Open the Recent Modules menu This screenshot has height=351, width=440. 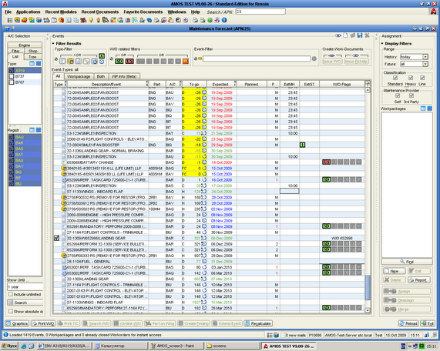coord(61,12)
